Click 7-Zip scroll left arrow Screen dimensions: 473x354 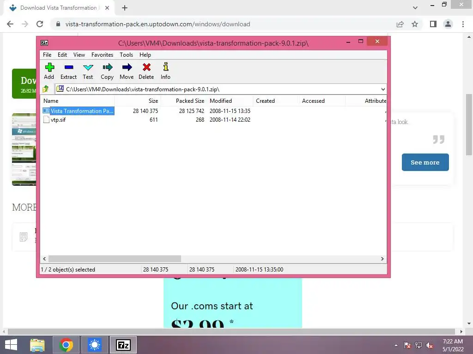pos(45,259)
